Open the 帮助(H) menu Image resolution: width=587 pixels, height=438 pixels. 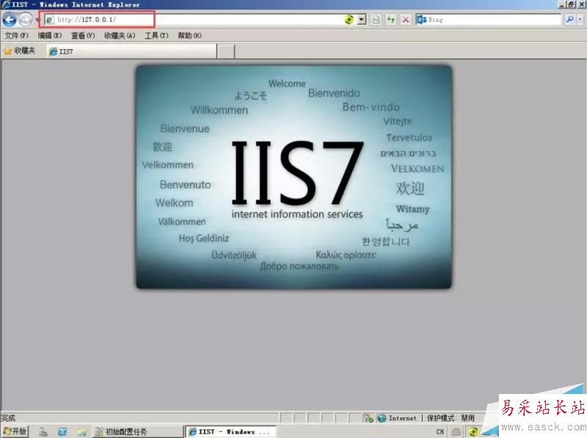pyautogui.click(x=190, y=35)
